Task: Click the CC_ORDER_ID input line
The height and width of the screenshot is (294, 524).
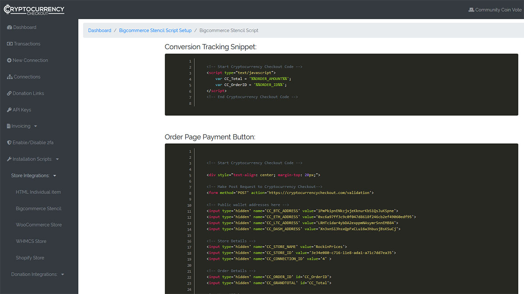Action: pyautogui.click(x=269, y=277)
